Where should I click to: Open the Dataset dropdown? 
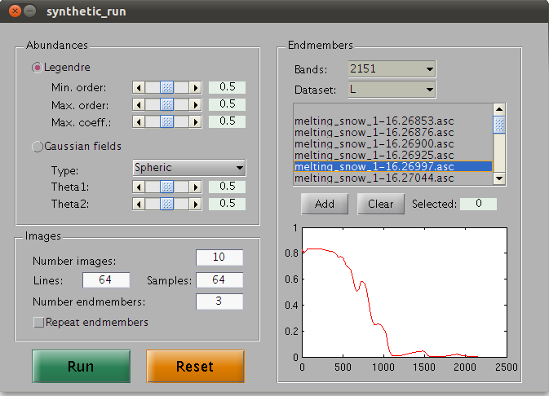(392, 89)
